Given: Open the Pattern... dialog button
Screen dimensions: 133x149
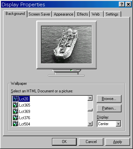Looking at the screenshot, I should click(109, 108).
